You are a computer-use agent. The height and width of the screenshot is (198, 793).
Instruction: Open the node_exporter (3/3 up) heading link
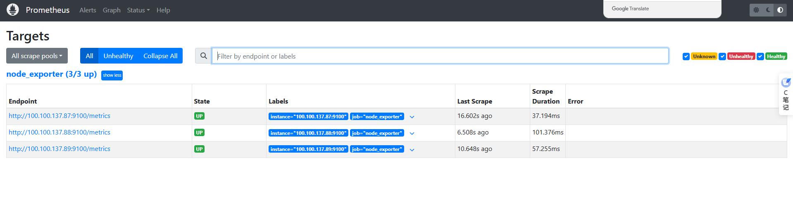coord(52,74)
